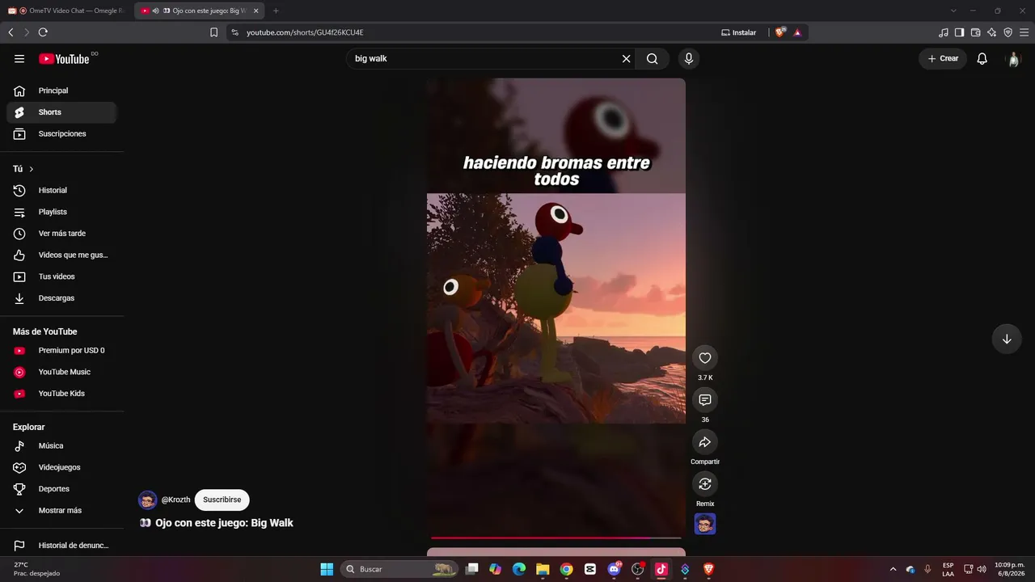The image size is (1035, 582).
Task: Open the Windows Start menu
Action: (x=327, y=569)
